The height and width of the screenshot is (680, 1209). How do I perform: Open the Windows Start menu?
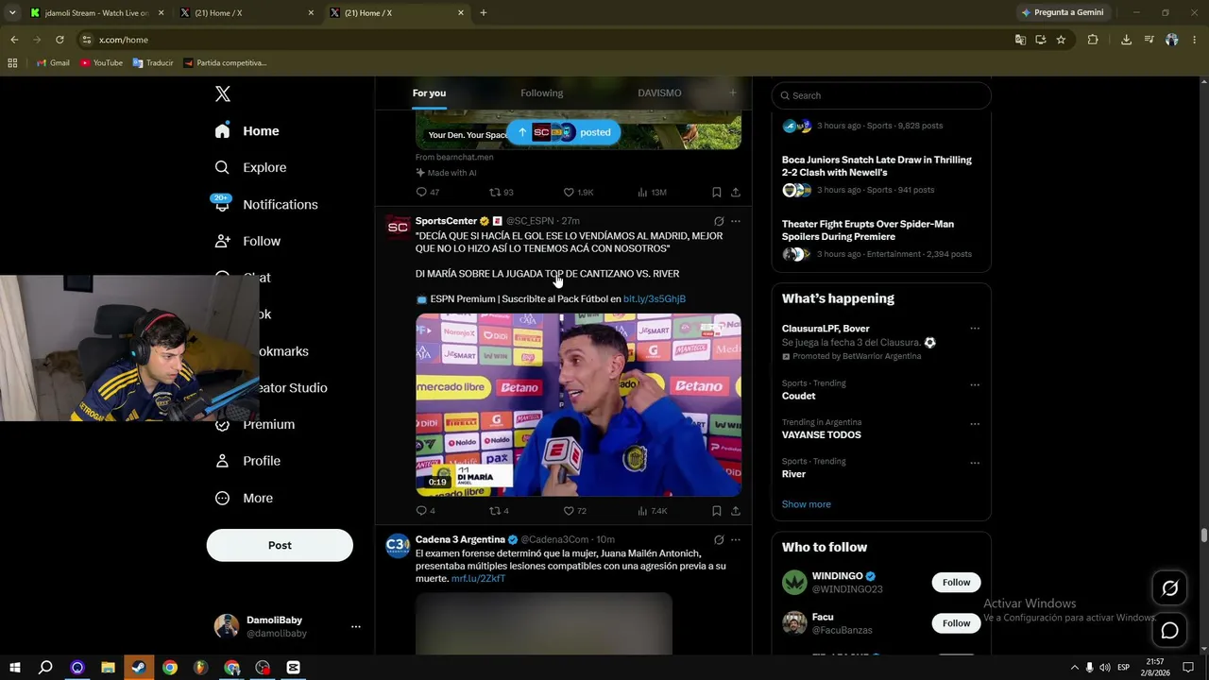click(14, 668)
